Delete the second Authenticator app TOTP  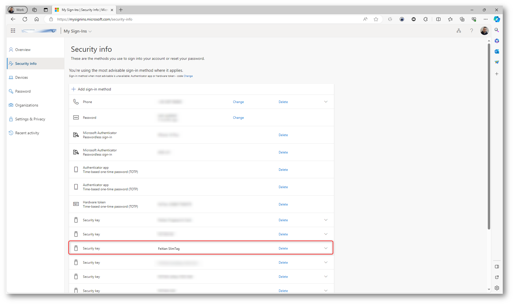click(x=283, y=187)
